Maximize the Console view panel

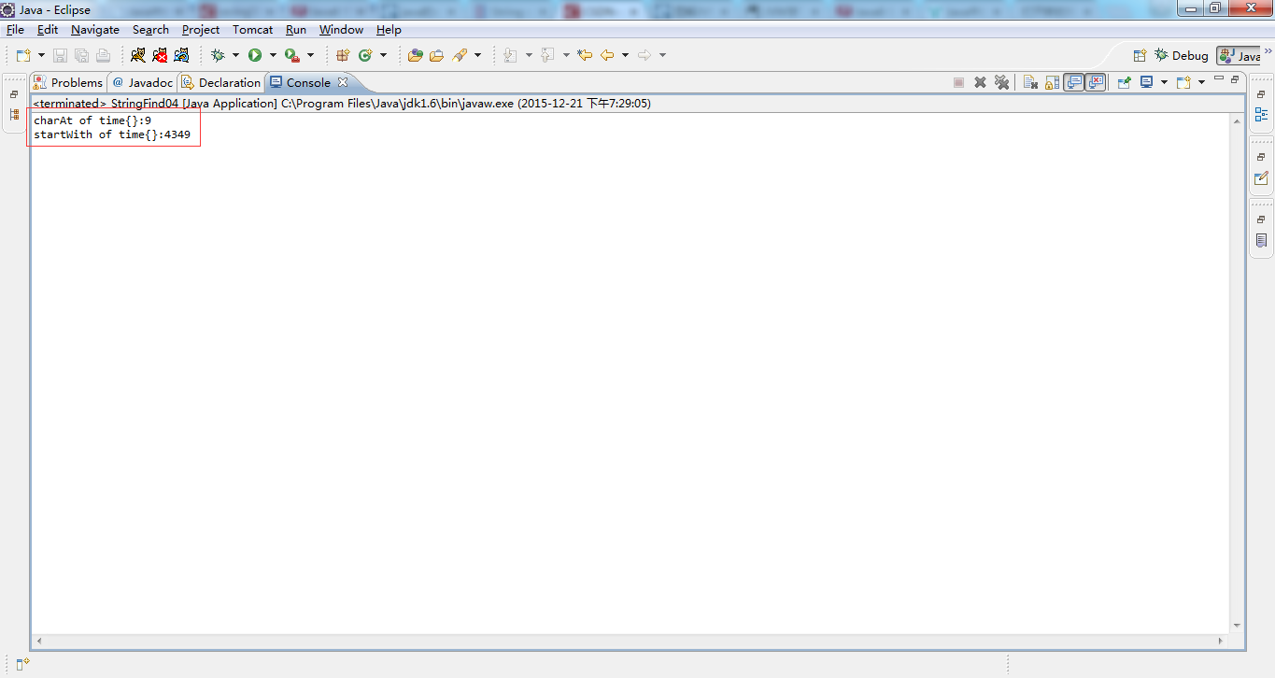click(1235, 79)
